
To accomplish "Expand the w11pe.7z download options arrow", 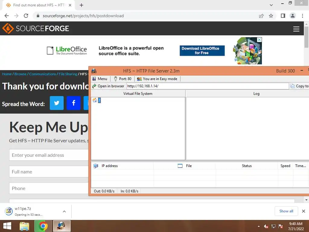I will [x=64, y=211].
